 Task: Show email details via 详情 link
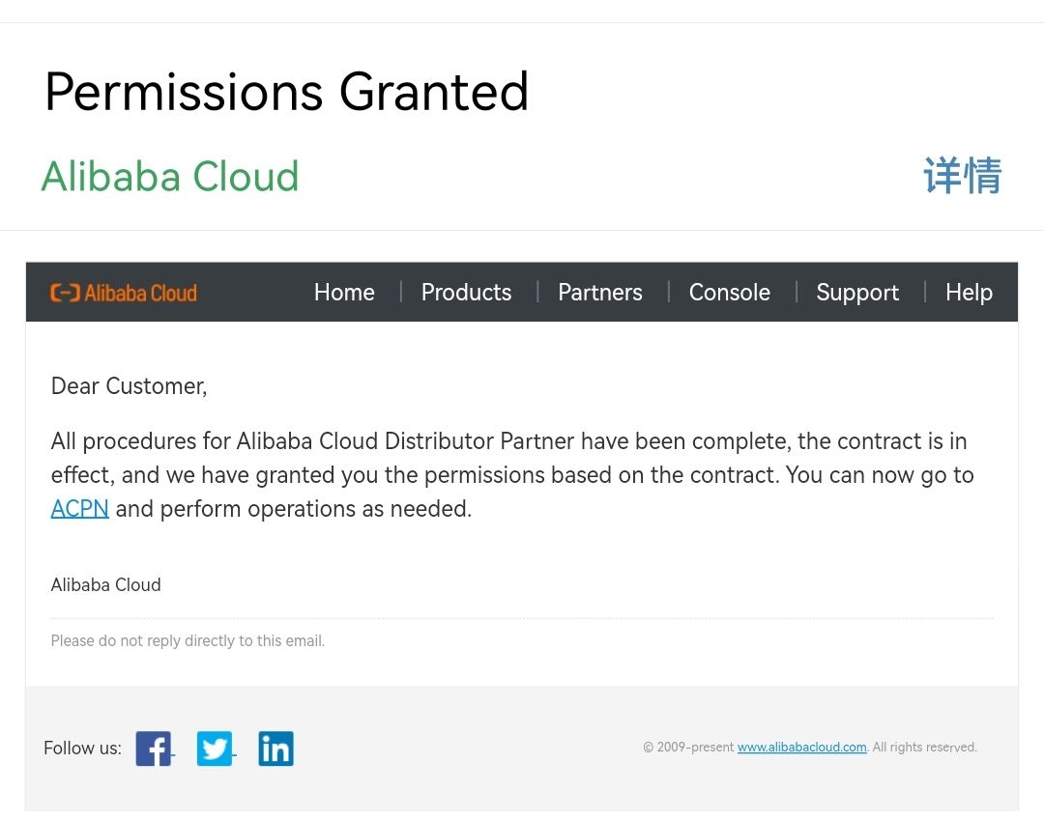coord(962,176)
